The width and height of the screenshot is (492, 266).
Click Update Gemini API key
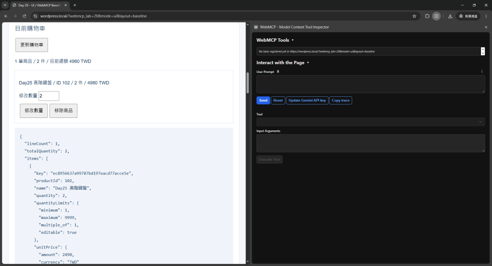[x=307, y=101]
